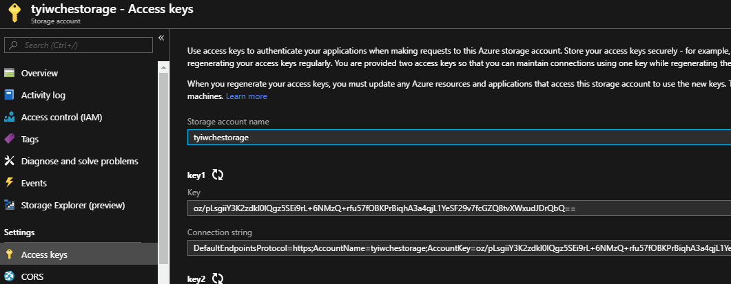The width and height of the screenshot is (731, 284).
Task: Regenerate key1 using the refresh icon
Action: (x=218, y=175)
